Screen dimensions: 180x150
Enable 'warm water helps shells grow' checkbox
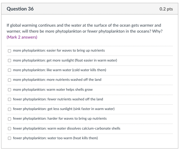pos(9,90)
